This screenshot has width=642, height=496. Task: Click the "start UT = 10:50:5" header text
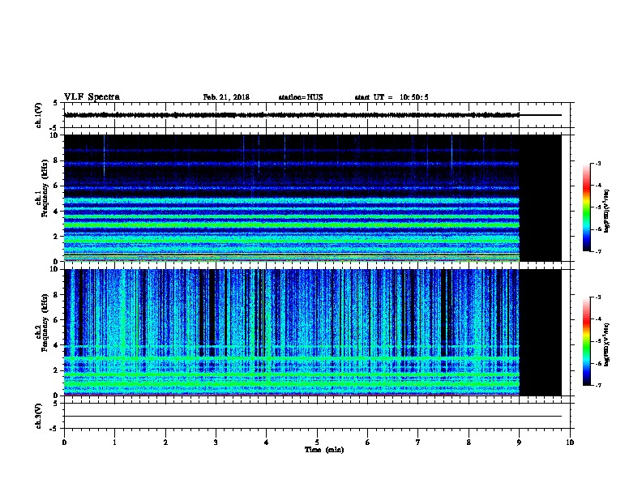point(392,97)
